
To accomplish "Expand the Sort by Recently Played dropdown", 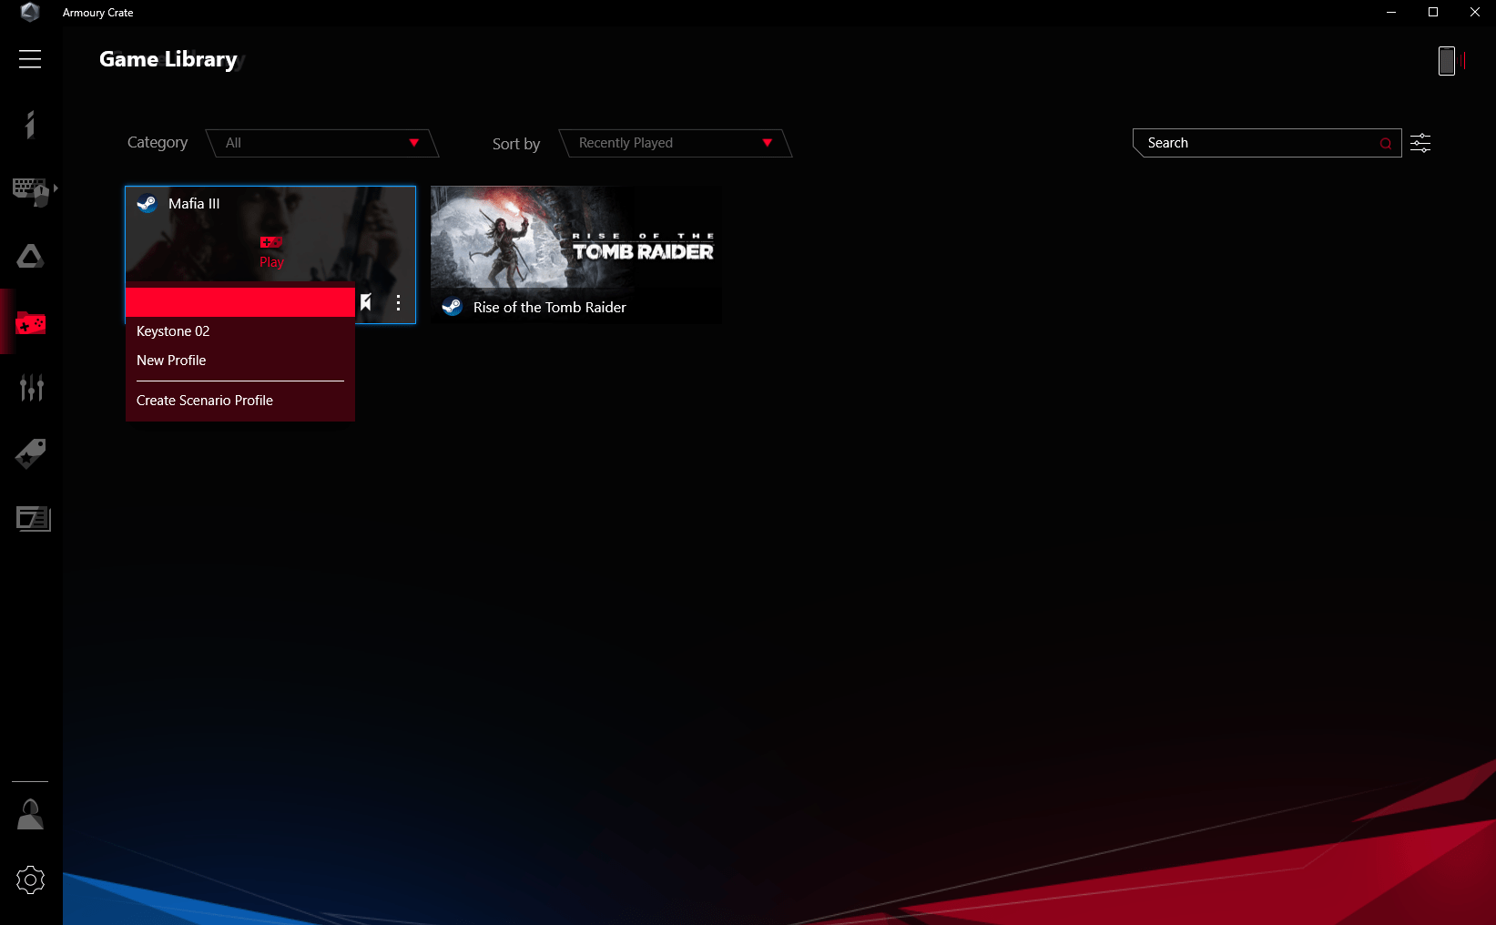I will pyautogui.click(x=675, y=143).
